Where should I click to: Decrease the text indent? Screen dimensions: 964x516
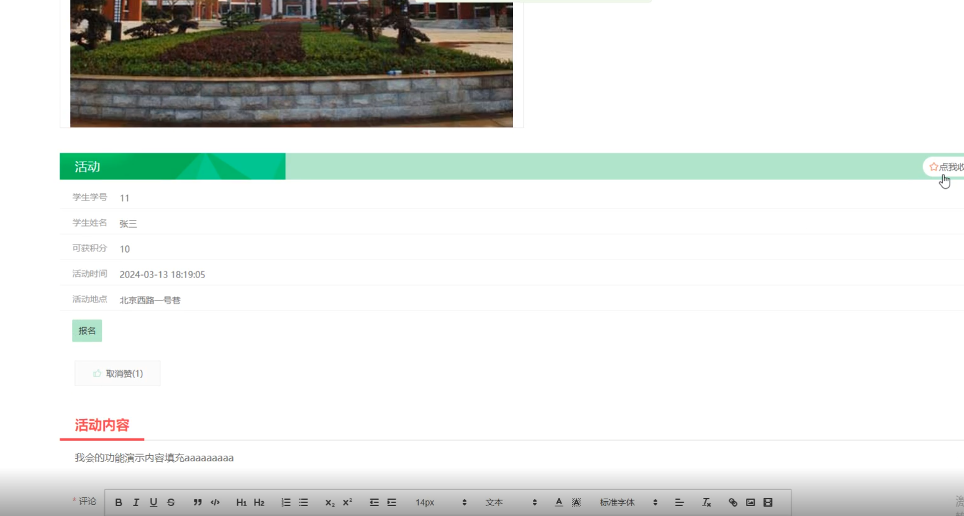click(x=374, y=502)
